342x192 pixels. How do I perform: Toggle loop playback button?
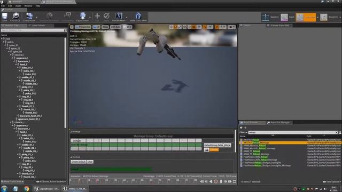click(235, 181)
